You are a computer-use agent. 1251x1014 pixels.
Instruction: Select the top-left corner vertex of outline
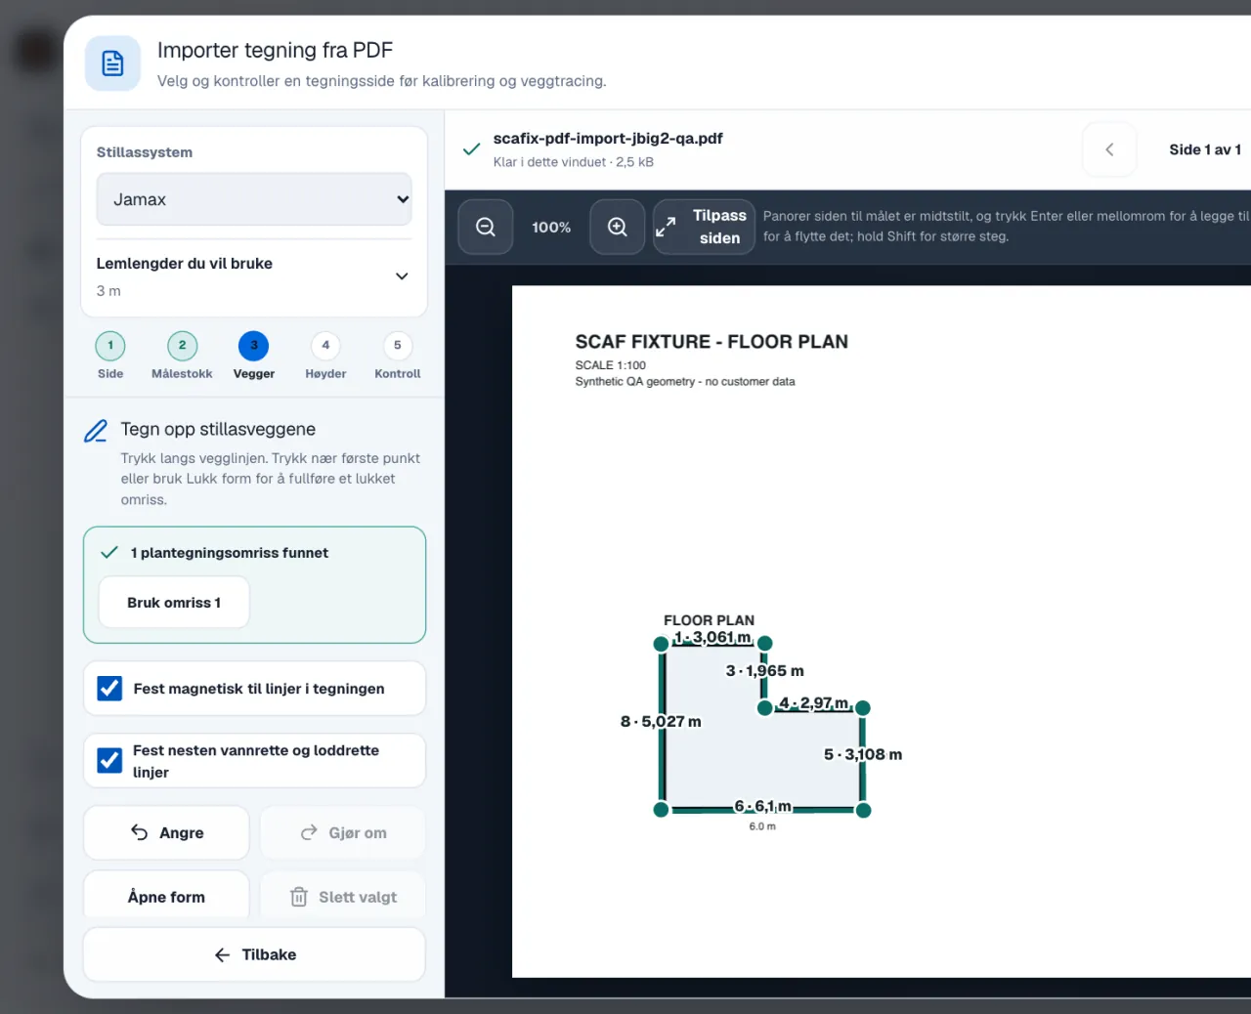click(x=662, y=643)
